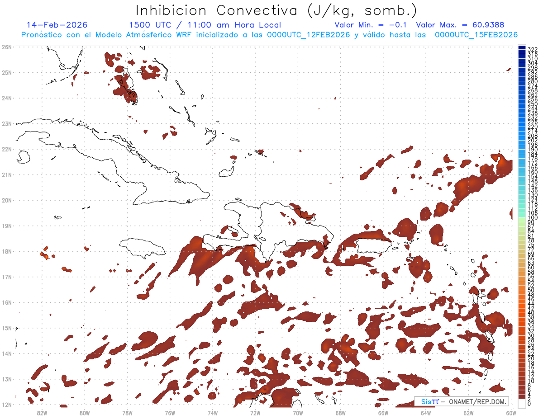Click longitude label '60W'
This screenshot has height=419, width=543.
[511, 413]
